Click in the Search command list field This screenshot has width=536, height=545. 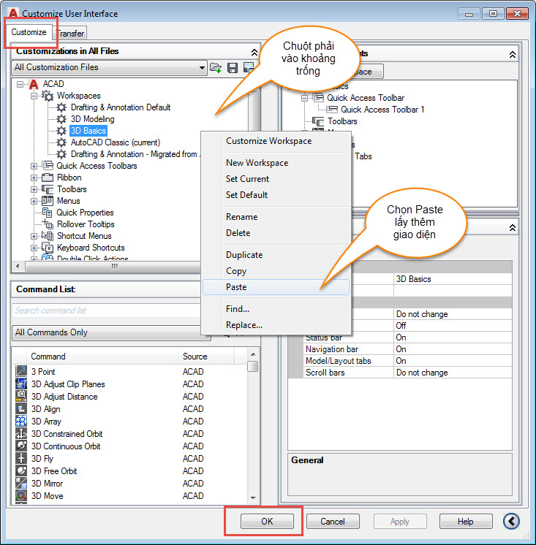click(107, 310)
